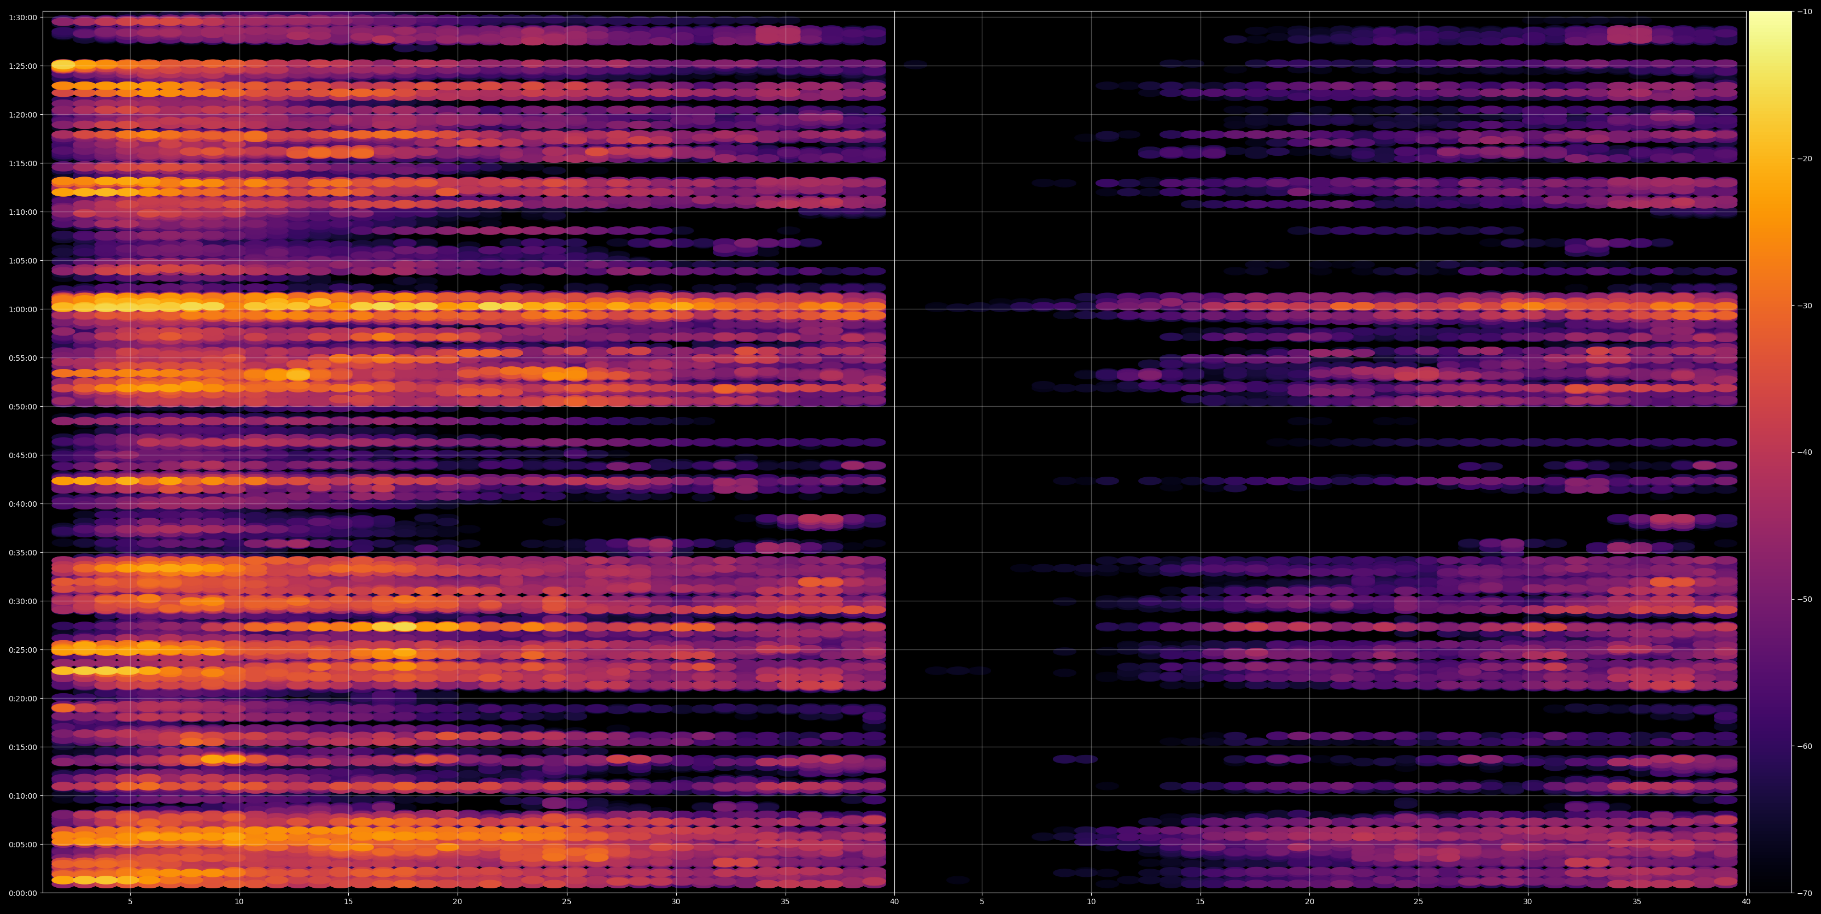Select the 1:10:00 time label
This screenshot has width=1821, height=914.
point(22,212)
